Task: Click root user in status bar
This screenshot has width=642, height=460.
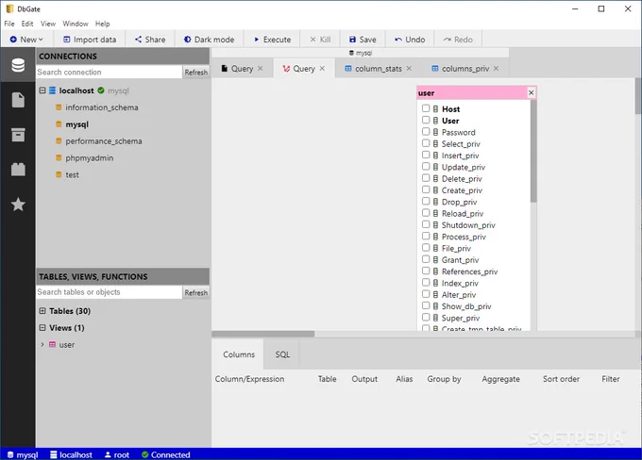Action: (x=117, y=454)
